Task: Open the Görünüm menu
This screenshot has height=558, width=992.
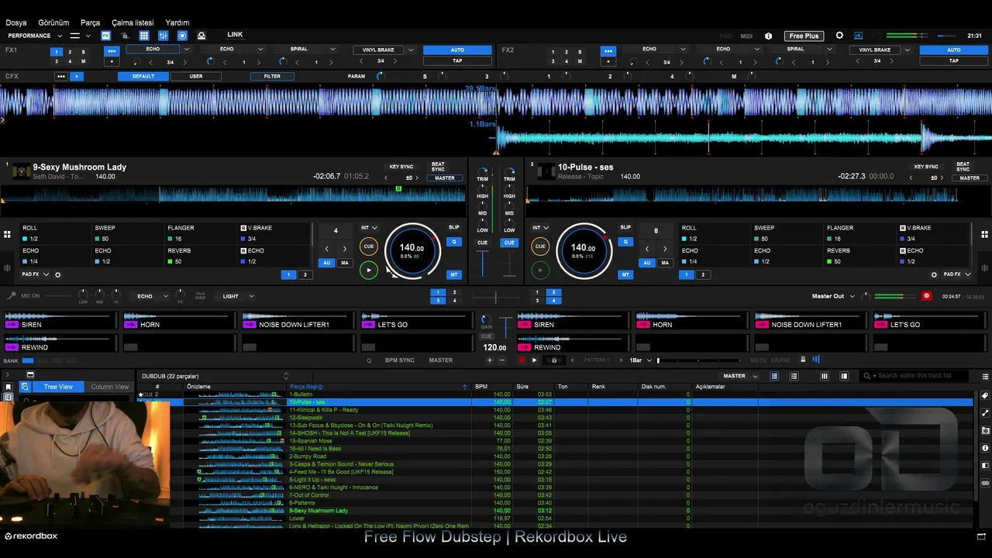Action: pyautogui.click(x=53, y=22)
